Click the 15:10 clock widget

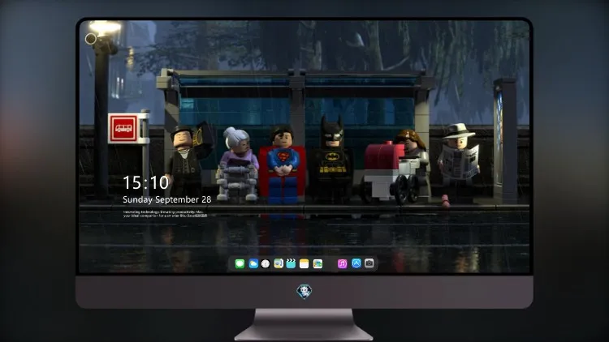point(145,182)
